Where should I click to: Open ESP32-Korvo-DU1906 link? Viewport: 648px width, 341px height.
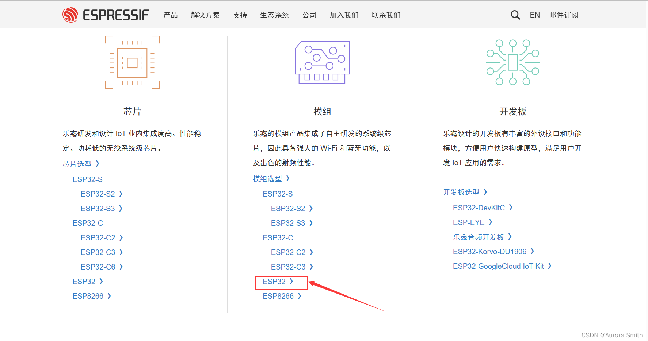[x=493, y=251]
